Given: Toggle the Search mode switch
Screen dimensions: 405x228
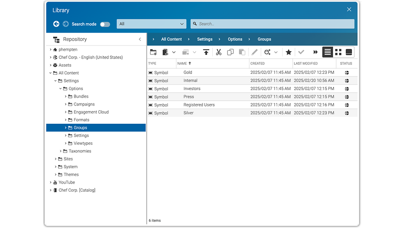Looking at the screenshot, I should coord(105,24).
